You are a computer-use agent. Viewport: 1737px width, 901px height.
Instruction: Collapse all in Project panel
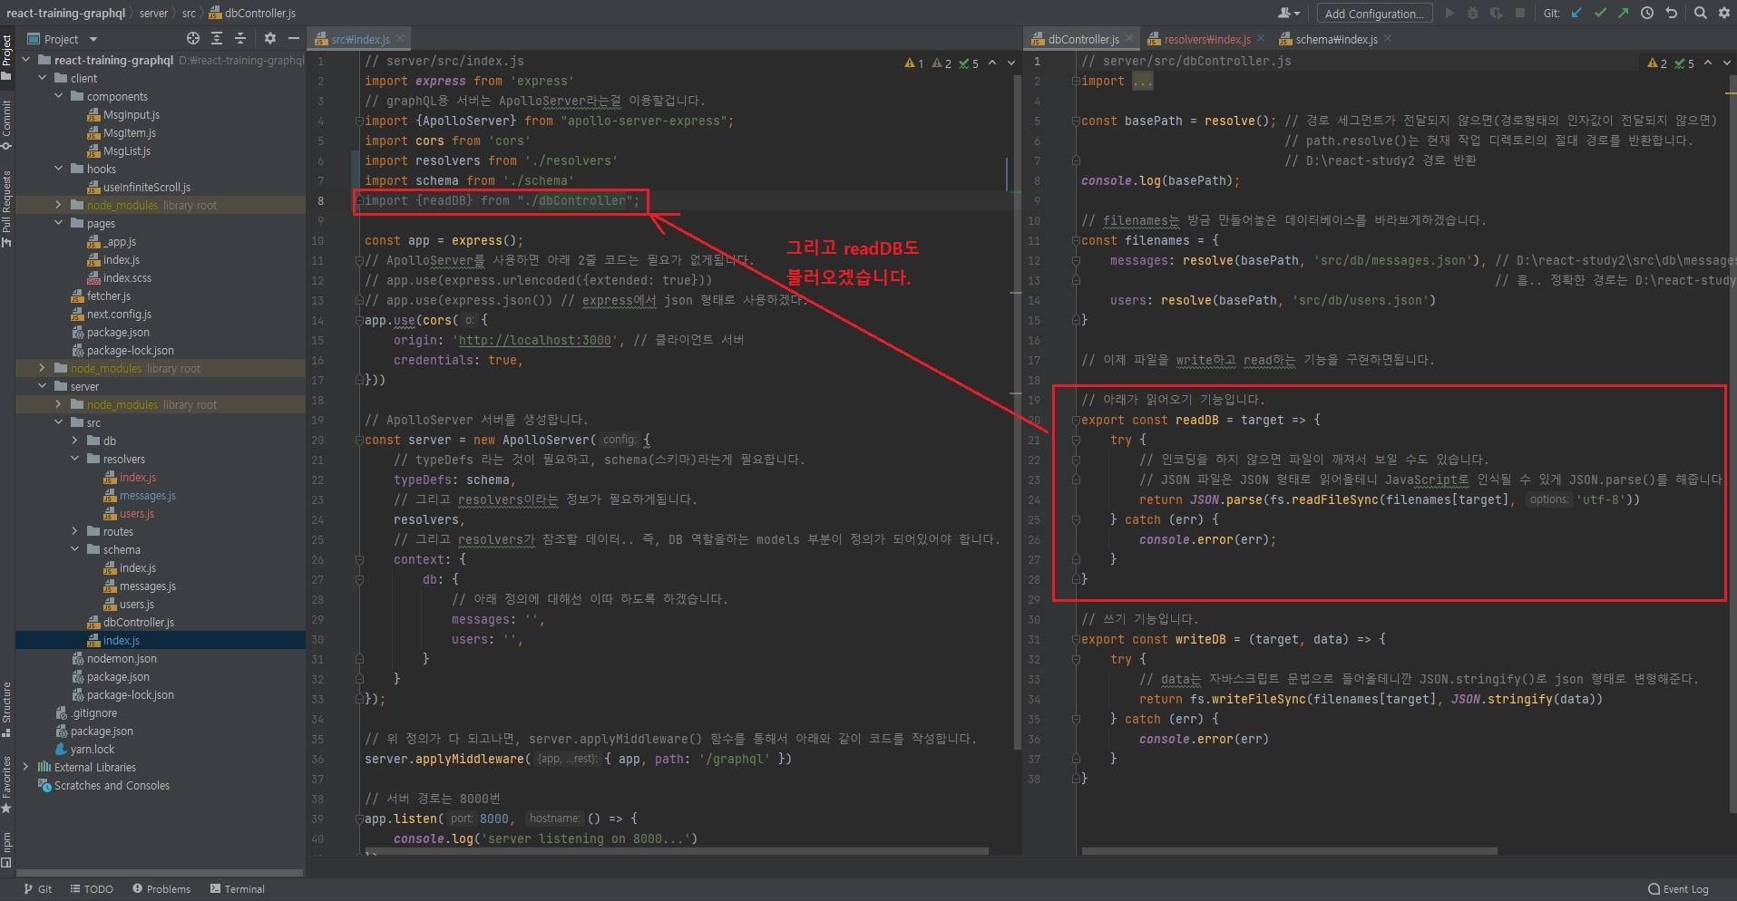(x=240, y=38)
